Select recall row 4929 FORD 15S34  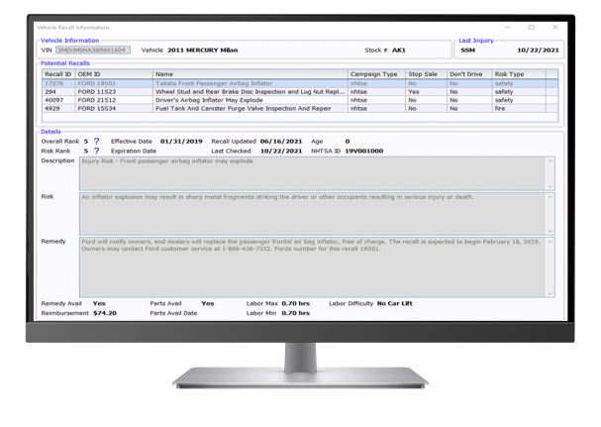[x=300, y=109]
